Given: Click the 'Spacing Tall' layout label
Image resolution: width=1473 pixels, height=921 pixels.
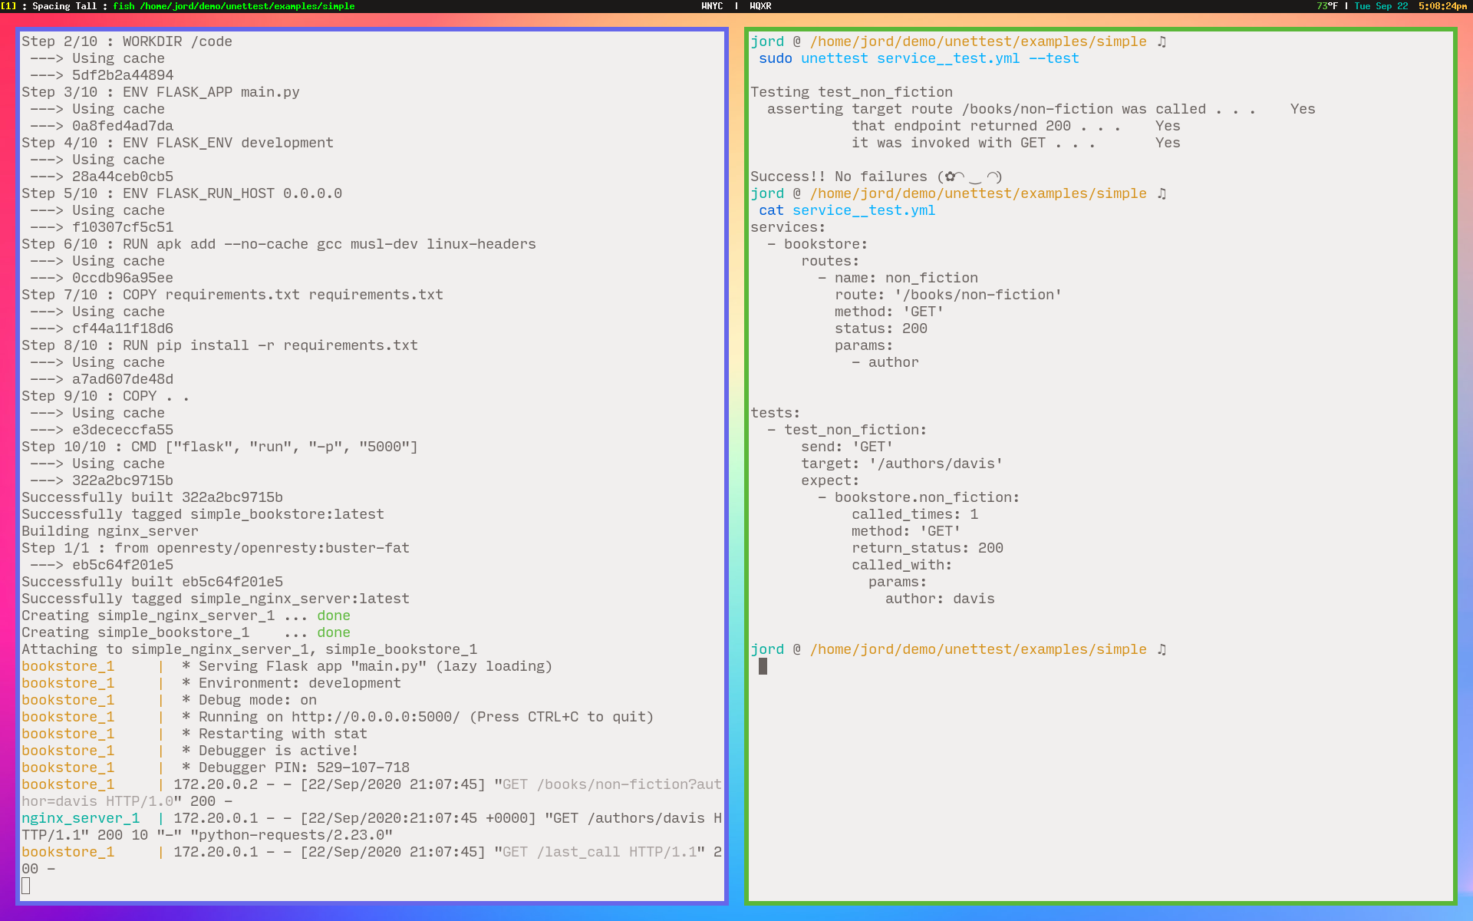Looking at the screenshot, I should (x=64, y=6).
